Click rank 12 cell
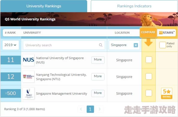The width and height of the screenshot is (178, 117). 11,77
